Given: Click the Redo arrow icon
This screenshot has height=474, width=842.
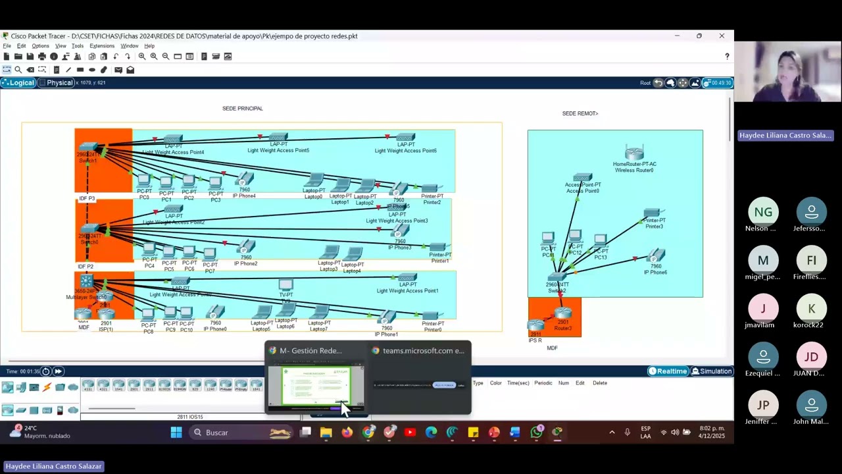Looking at the screenshot, I should 128,57.
